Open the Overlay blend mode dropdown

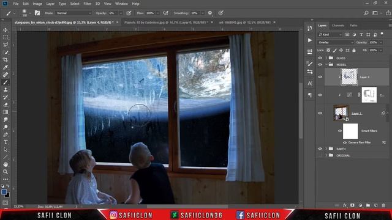click(x=336, y=42)
